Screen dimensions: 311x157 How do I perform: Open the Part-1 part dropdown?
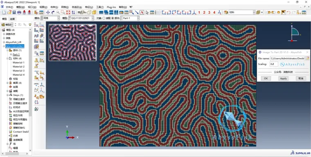(x=130, y=18)
